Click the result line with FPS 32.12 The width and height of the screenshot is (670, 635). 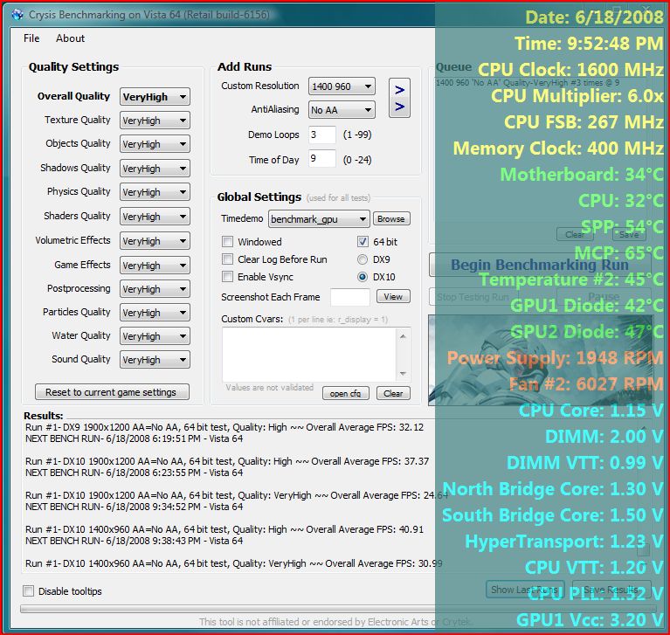click(x=224, y=427)
